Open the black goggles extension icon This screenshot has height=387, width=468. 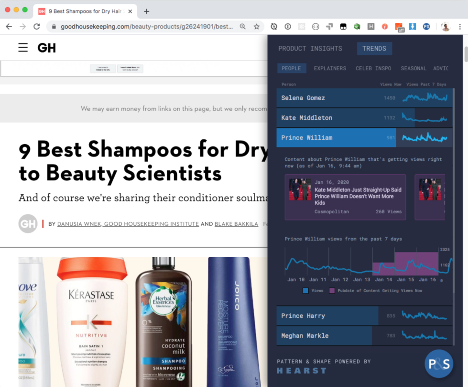(343, 27)
